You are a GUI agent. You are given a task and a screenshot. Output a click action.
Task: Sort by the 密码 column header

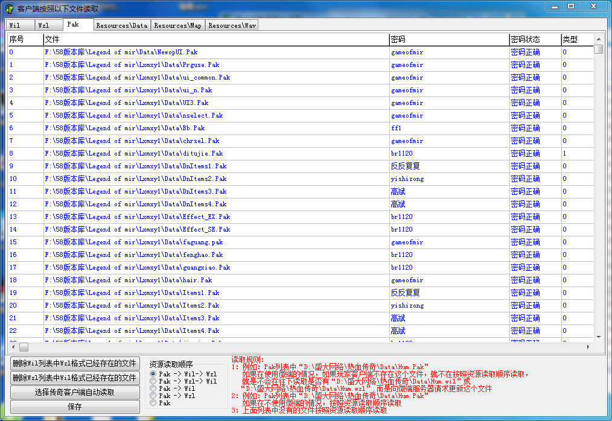(449, 39)
